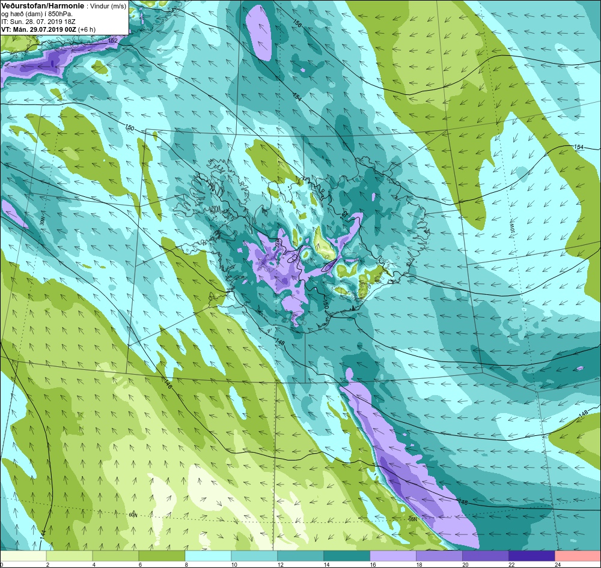Screen dimensions: 601x568
Task: Click legend tick number '12'
Action: pyautogui.click(x=280, y=564)
